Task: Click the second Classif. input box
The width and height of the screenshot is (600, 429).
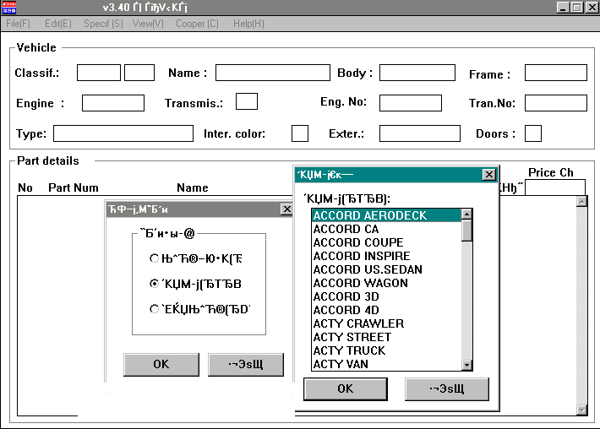Action: tap(139, 73)
